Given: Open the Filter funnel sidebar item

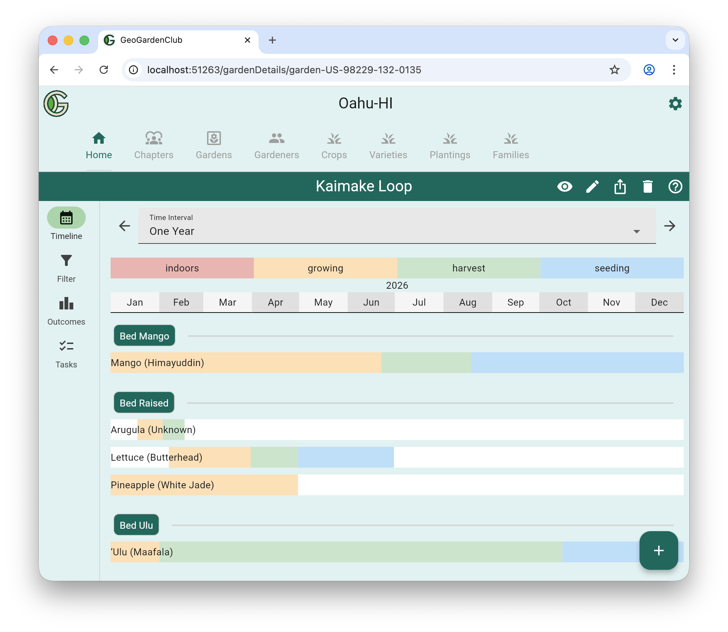Looking at the screenshot, I should 66,268.
